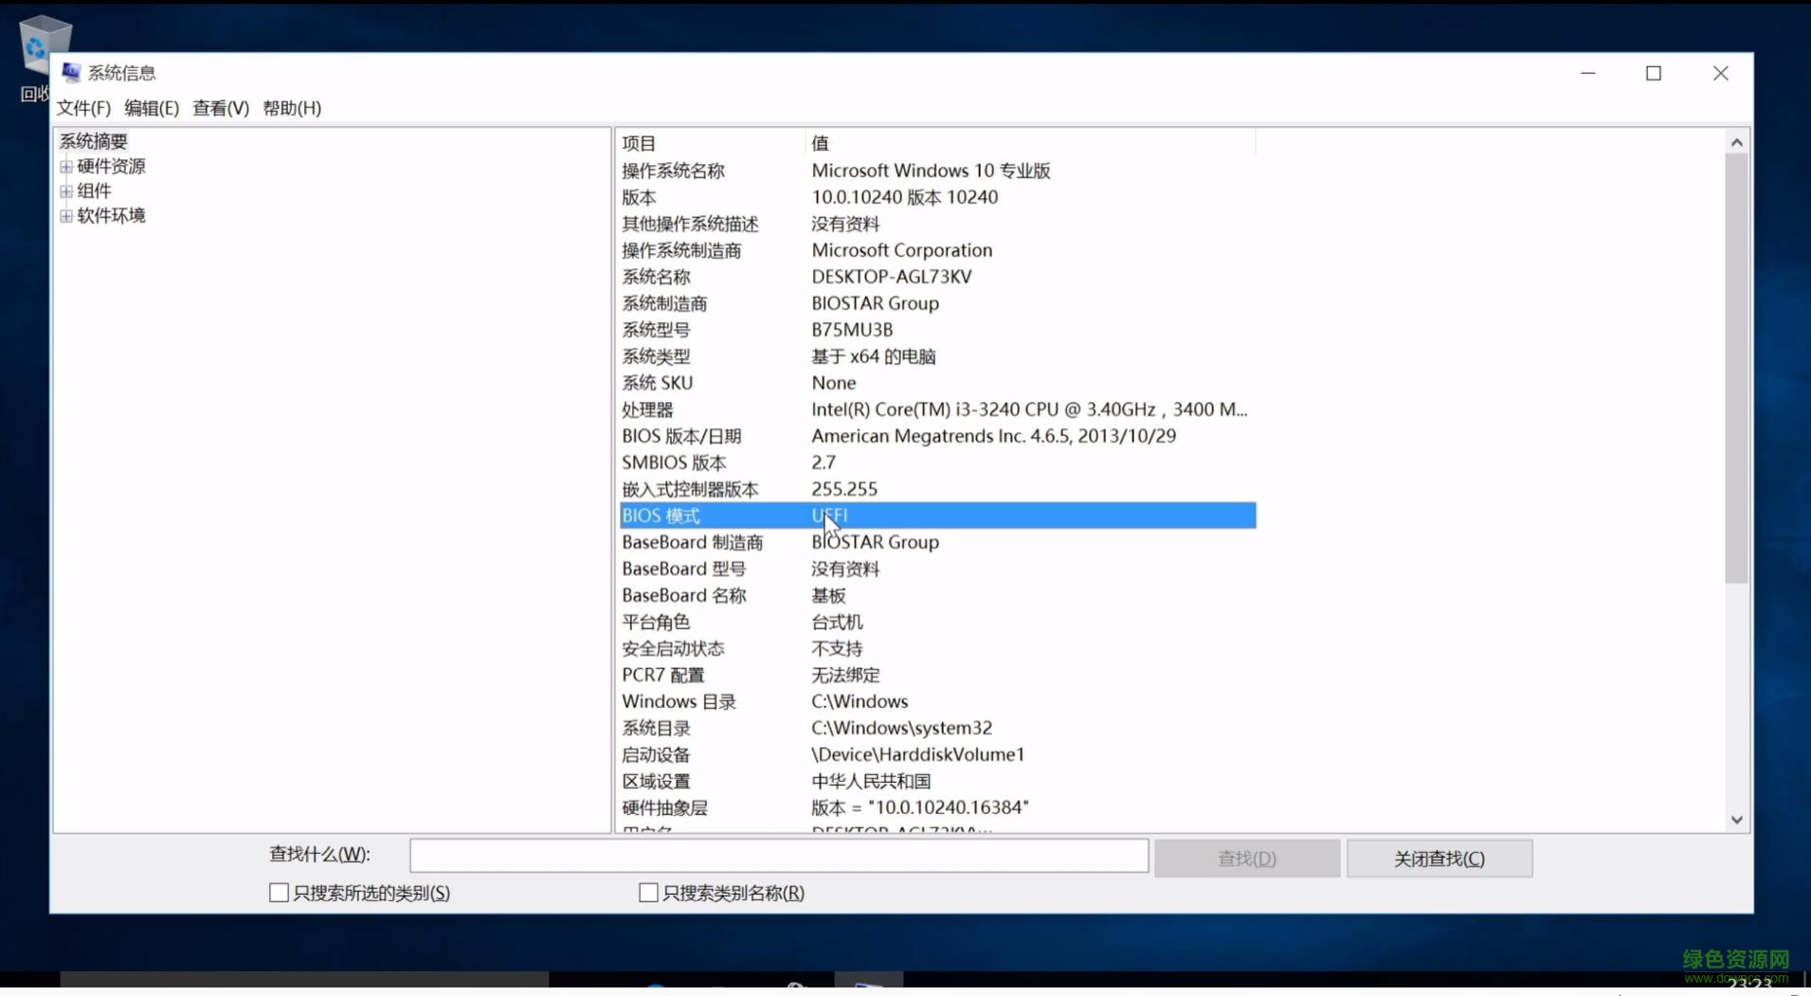Click the scrollbar down arrow
The image size is (1811, 996).
(x=1736, y=818)
